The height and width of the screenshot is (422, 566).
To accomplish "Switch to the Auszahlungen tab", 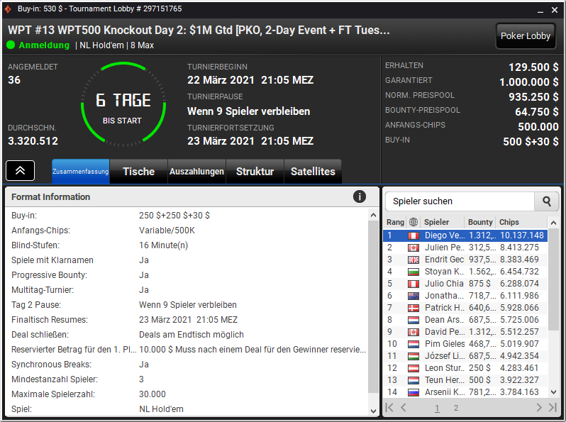I will 196,172.
